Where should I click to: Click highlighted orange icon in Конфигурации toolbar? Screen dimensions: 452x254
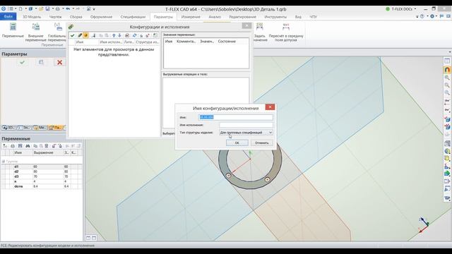pos(85,35)
